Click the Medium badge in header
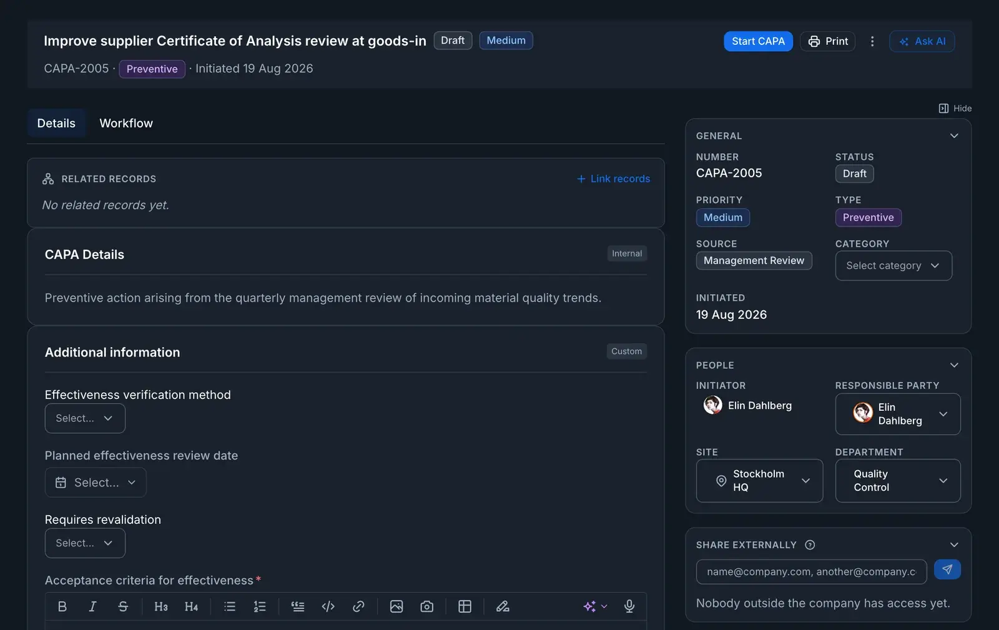This screenshot has width=999, height=630. (506, 41)
